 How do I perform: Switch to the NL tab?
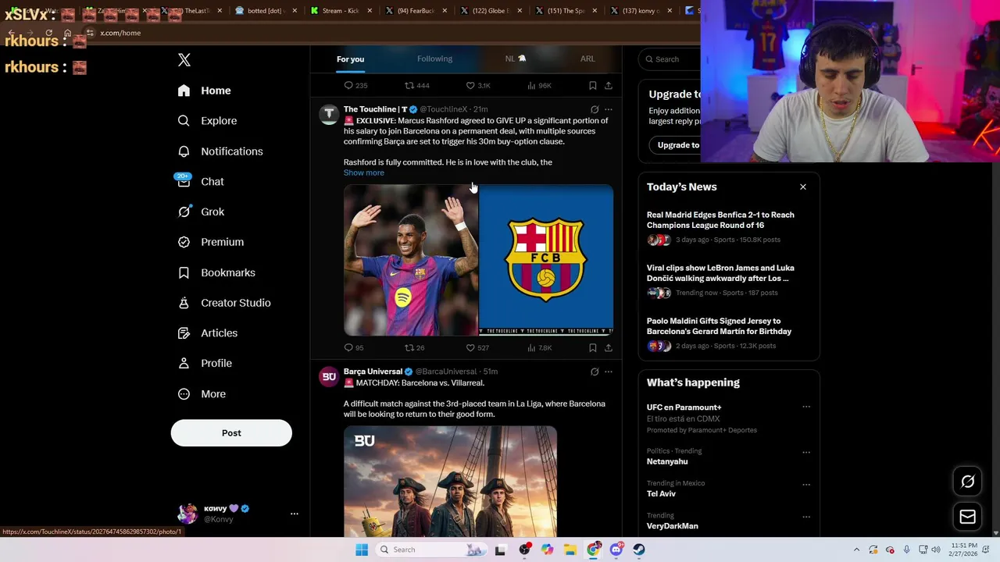click(x=516, y=59)
